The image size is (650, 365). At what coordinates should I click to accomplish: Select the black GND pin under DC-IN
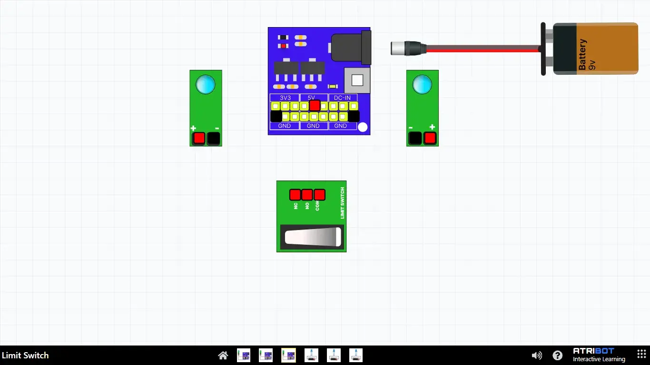coord(354,116)
